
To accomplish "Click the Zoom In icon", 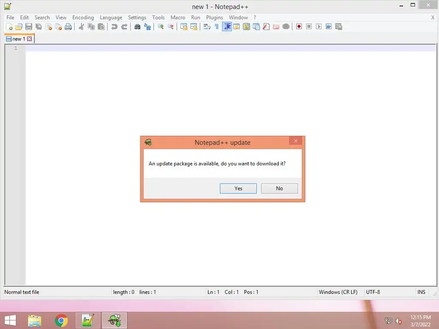I will tap(160, 27).
